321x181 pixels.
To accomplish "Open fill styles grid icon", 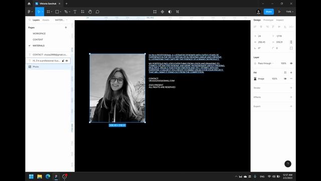I will pyautogui.click(x=285, y=72).
